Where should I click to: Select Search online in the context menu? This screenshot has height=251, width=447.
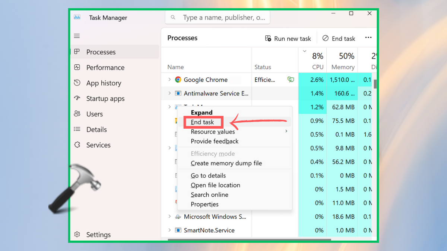[x=209, y=194]
